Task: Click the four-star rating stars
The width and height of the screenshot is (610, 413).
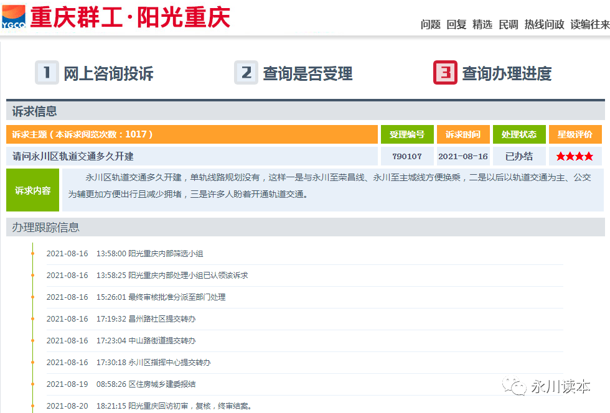Action: pyautogui.click(x=575, y=156)
